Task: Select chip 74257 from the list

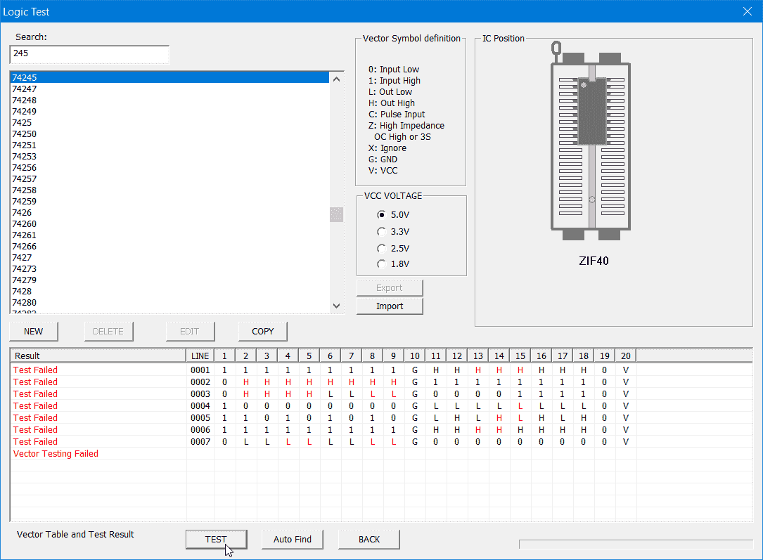Action: coord(25,179)
